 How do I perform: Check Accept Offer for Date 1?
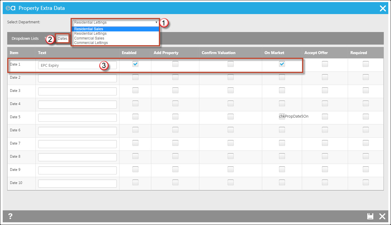point(325,64)
